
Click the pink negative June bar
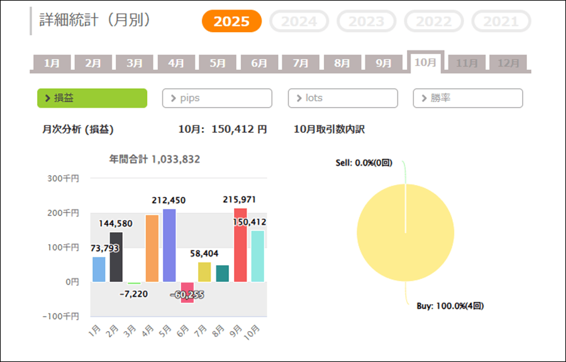click(187, 293)
